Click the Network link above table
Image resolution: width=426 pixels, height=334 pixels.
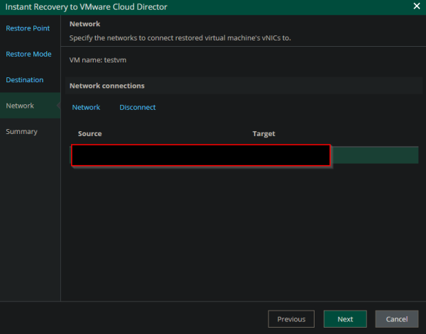(x=86, y=107)
